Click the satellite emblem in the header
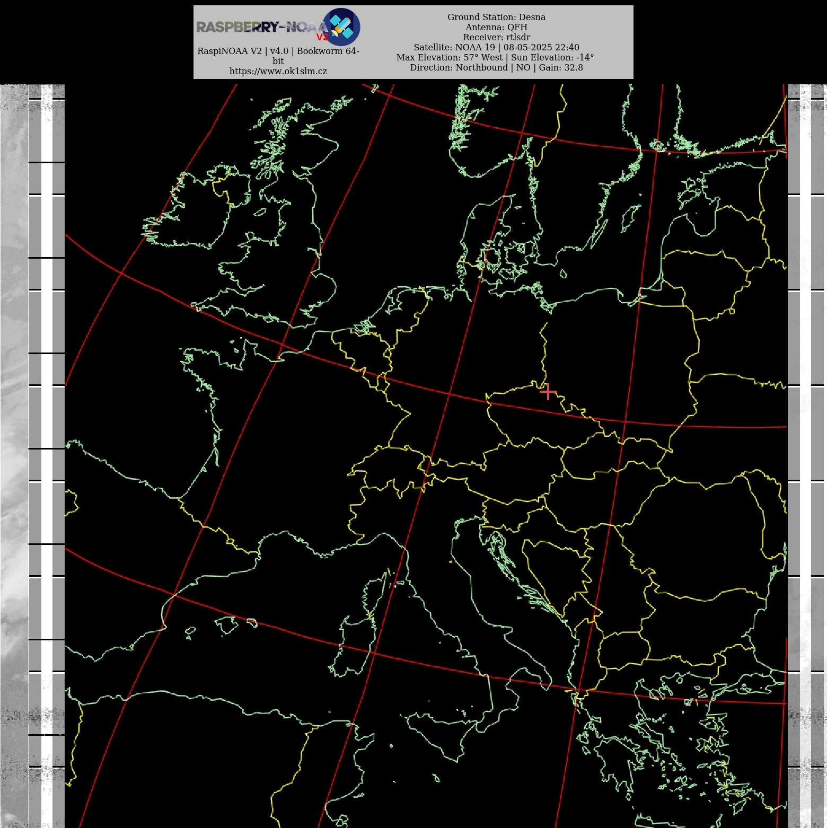The width and height of the screenshot is (827, 828). pos(341,27)
